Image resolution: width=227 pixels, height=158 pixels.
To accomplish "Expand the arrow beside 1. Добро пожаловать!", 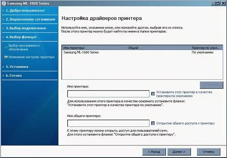I will click(3, 10).
